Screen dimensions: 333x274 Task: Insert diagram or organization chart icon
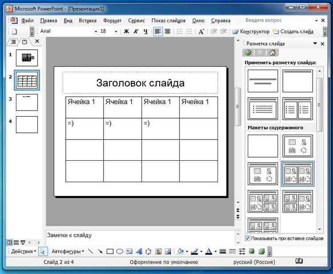148,251
